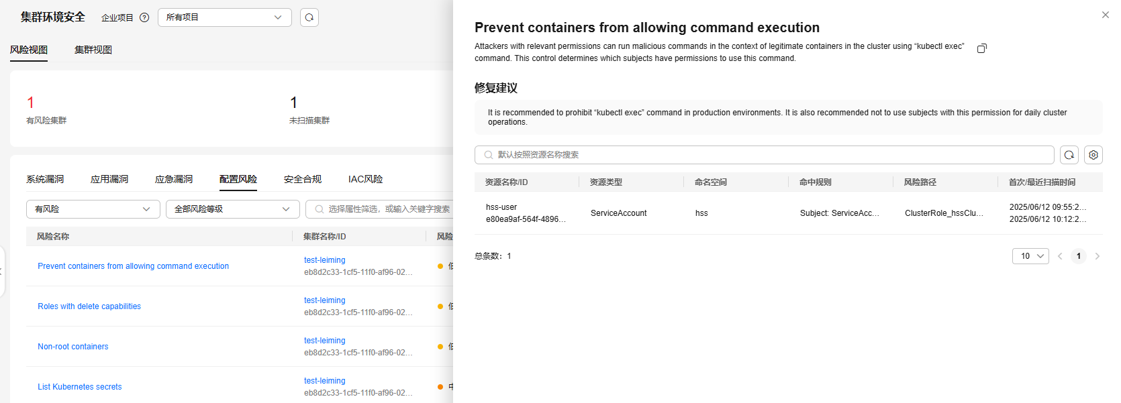Open the Roles with delete capabilities link
This screenshot has height=403, width=1121.
point(89,306)
